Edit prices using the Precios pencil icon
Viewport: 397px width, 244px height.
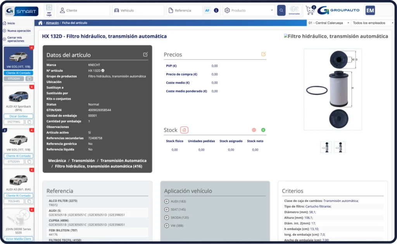[263, 54]
